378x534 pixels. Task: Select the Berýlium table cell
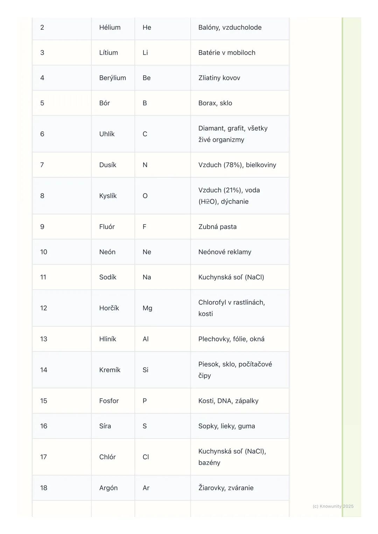pyautogui.click(x=112, y=78)
